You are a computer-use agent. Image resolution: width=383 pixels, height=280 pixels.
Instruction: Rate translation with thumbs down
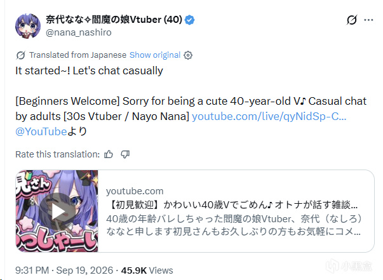tap(125, 154)
